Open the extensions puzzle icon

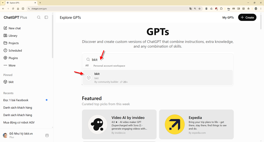coord(221,9)
